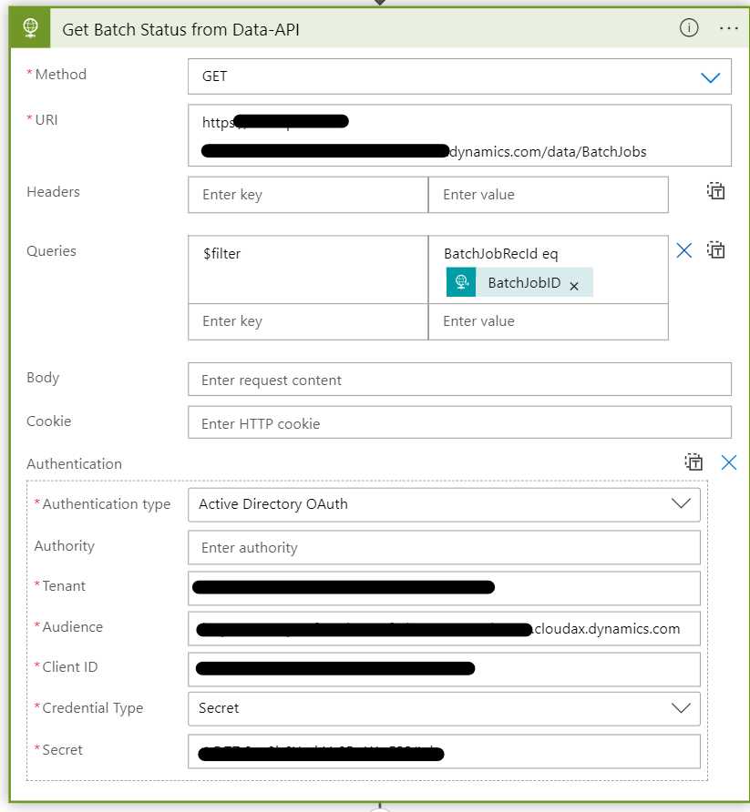Click the Headers Enter key field
Screen dimensions: 750x812
308,195
